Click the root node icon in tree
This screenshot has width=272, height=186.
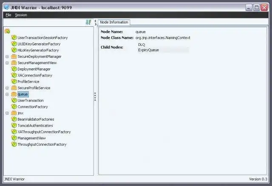8,31
